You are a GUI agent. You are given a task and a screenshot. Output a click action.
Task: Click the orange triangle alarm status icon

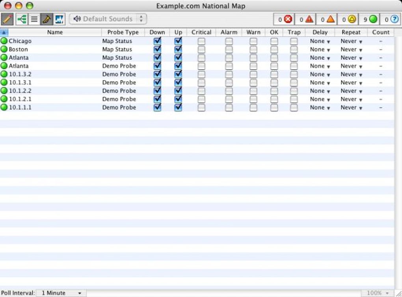pos(331,19)
